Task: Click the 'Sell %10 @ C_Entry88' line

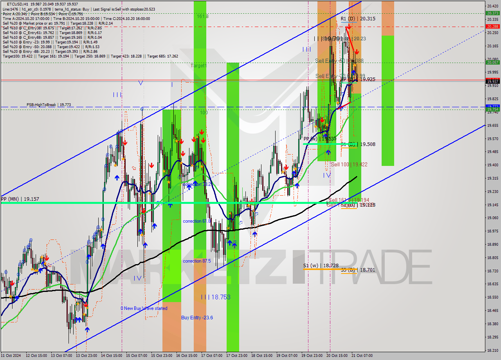Action: [52, 37]
